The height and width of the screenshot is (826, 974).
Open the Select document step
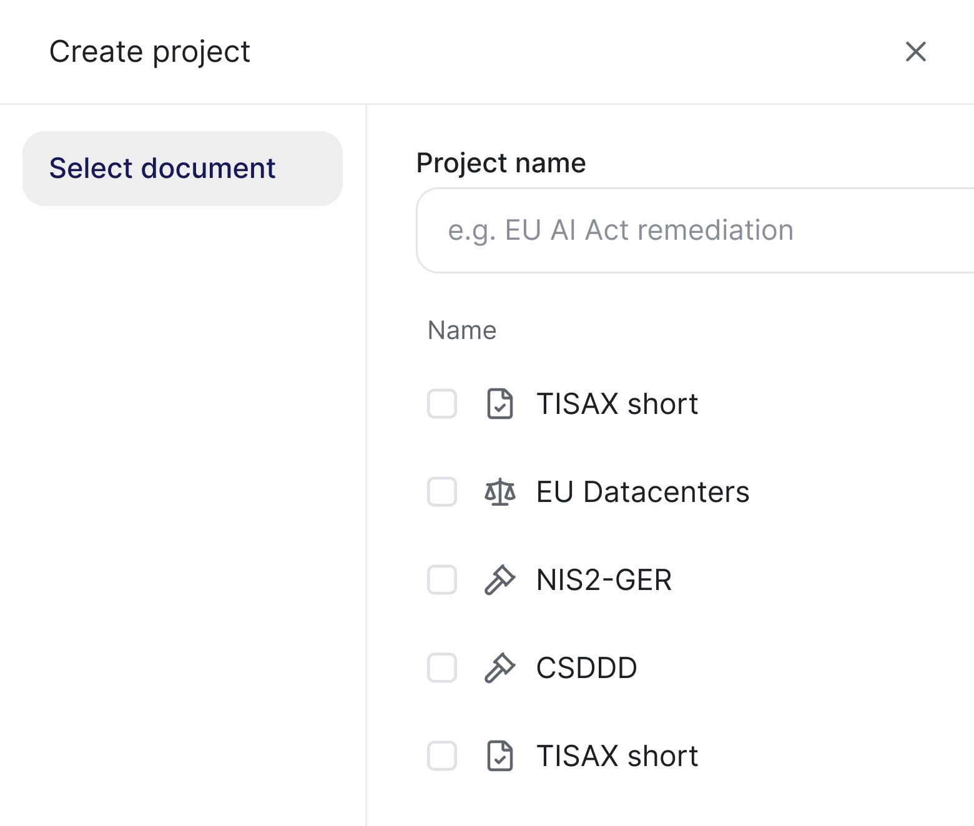click(182, 169)
